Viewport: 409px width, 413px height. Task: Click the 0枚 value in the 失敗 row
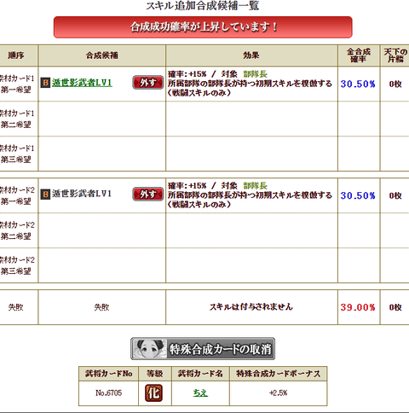click(x=395, y=307)
